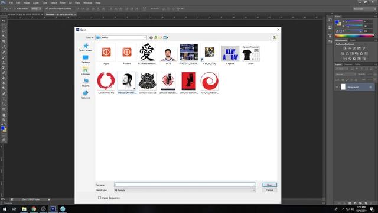The width and height of the screenshot is (378, 213).
Task: Toggle lock image pixels
Action: [347, 80]
